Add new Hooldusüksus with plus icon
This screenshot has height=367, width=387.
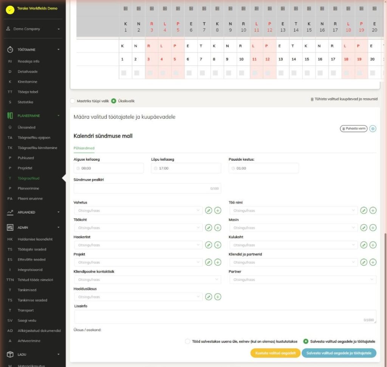(x=218, y=297)
